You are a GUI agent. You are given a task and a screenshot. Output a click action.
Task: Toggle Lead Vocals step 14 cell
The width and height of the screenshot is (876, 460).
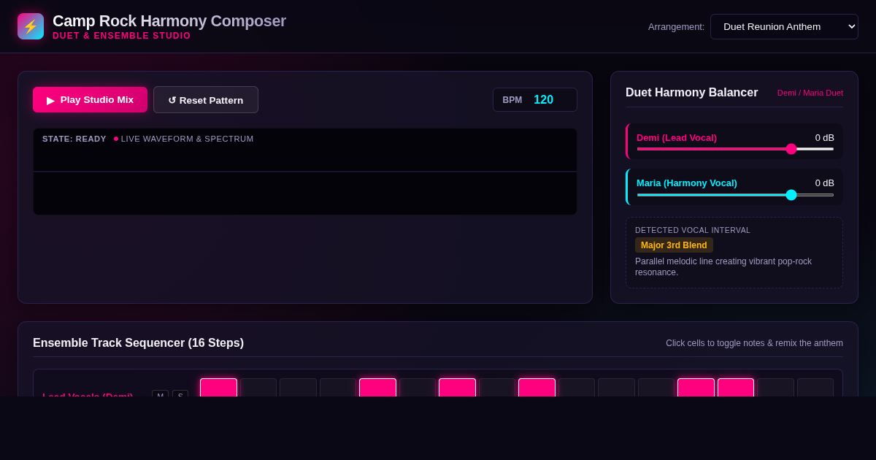(736, 388)
